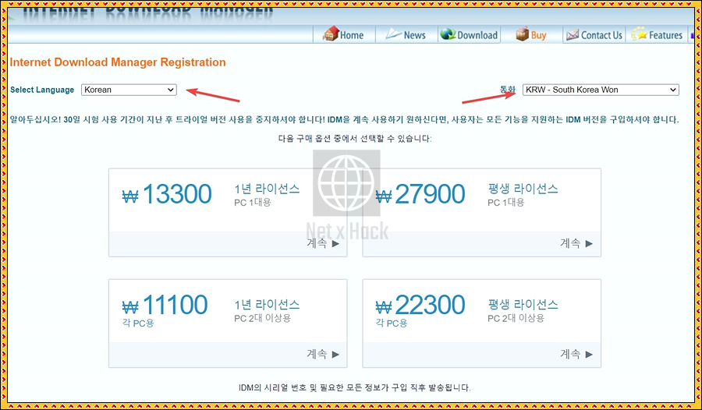Click the ₩27900 price text
Screen dimensions: 702x410
(x=420, y=194)
